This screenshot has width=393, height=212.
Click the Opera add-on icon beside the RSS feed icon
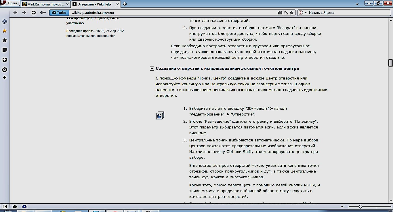pos(280,13)
